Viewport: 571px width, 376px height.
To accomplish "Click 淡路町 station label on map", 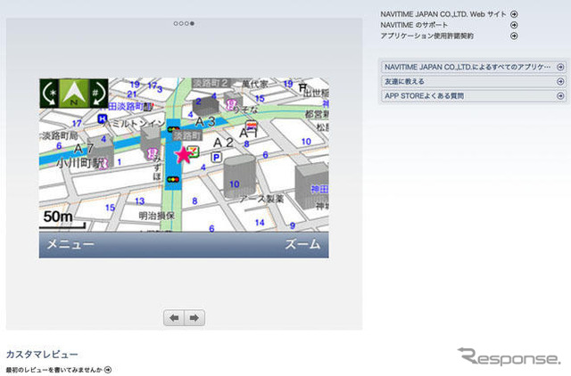I will [187, 135].
